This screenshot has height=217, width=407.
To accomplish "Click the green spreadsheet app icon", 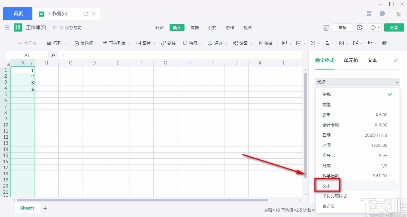I will [x=18, y=27].
